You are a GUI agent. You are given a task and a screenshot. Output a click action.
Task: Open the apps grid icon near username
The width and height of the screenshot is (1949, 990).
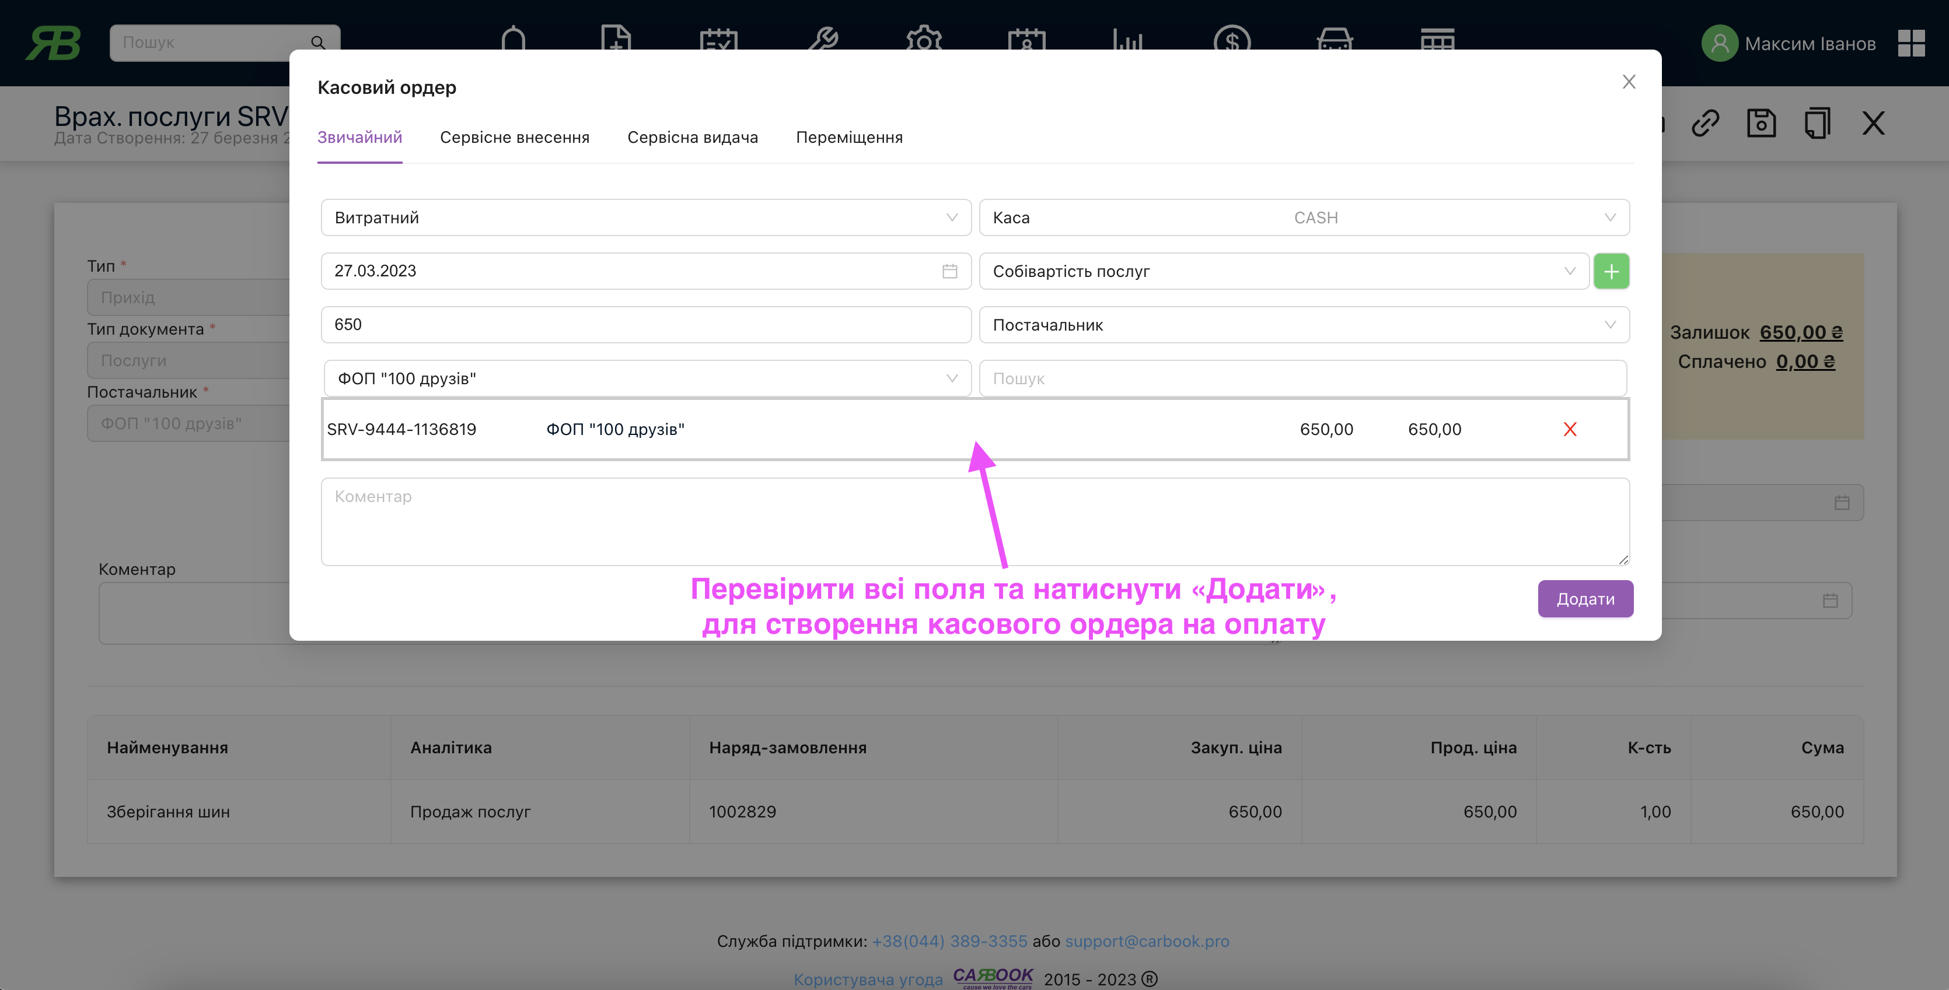point(1911,43)
